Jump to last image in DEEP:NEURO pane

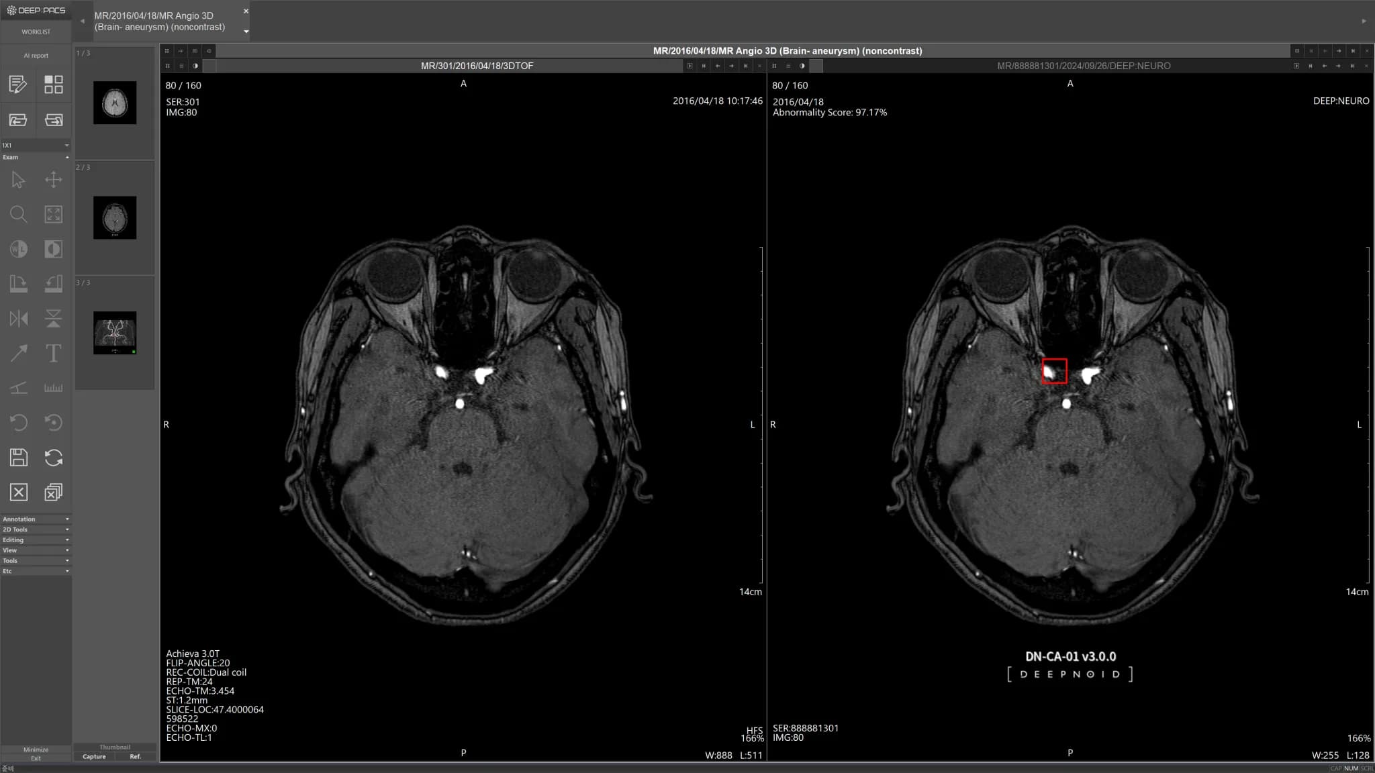[1353, 66]
